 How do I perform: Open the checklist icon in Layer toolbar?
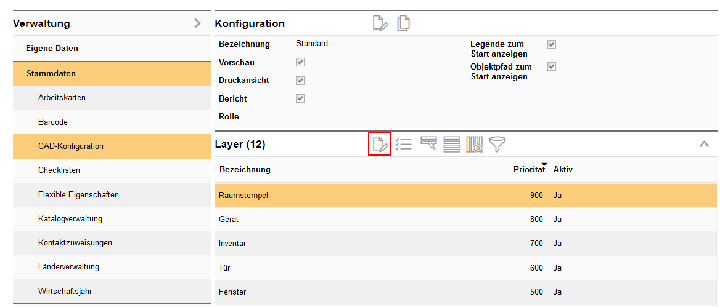(x=404, y=145)
